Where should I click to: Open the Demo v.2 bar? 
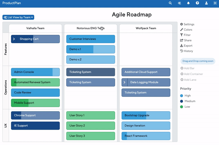coord(91,59)
